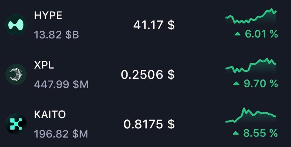This screenshot has height=147, width=291.
Task: Click the 196.82 $M market cap
Action: (61, 134)
